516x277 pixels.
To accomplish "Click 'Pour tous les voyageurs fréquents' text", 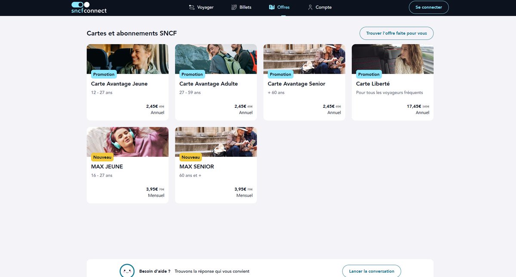I will tap(390, 92).
